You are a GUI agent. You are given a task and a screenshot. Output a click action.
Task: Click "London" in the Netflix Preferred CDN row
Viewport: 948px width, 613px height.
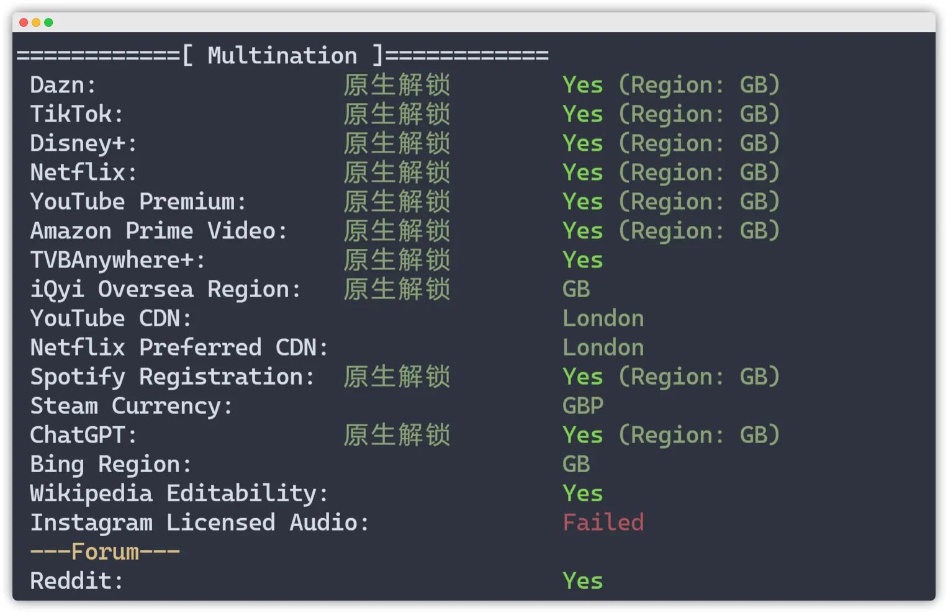(x=603, y=347)
